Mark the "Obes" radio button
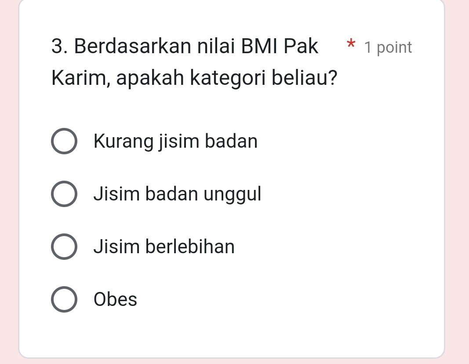 click(x=64, y=299)
